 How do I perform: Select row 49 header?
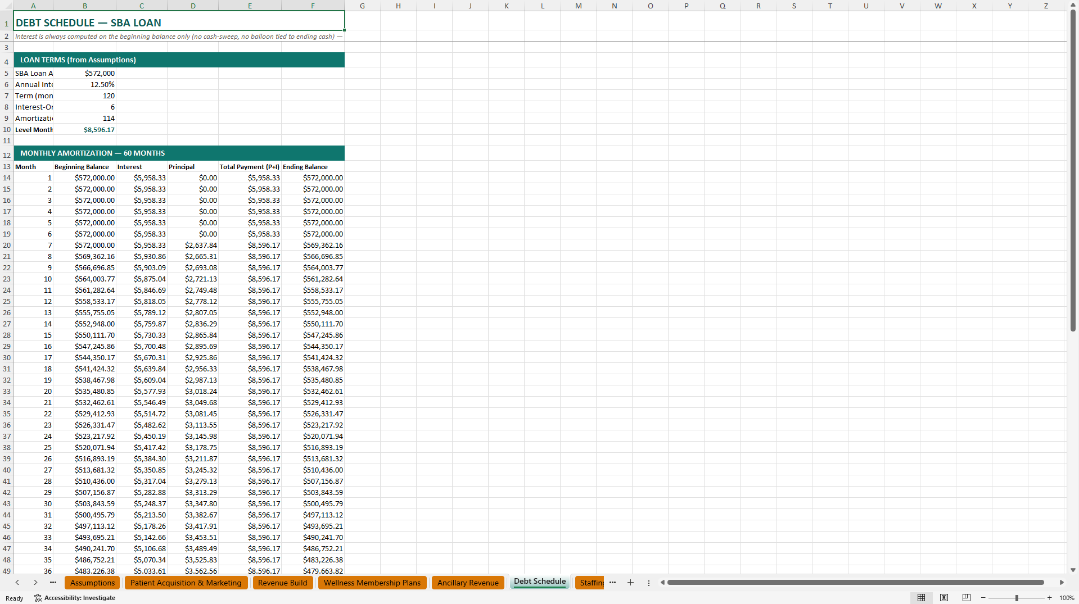[x=7, y=571]
